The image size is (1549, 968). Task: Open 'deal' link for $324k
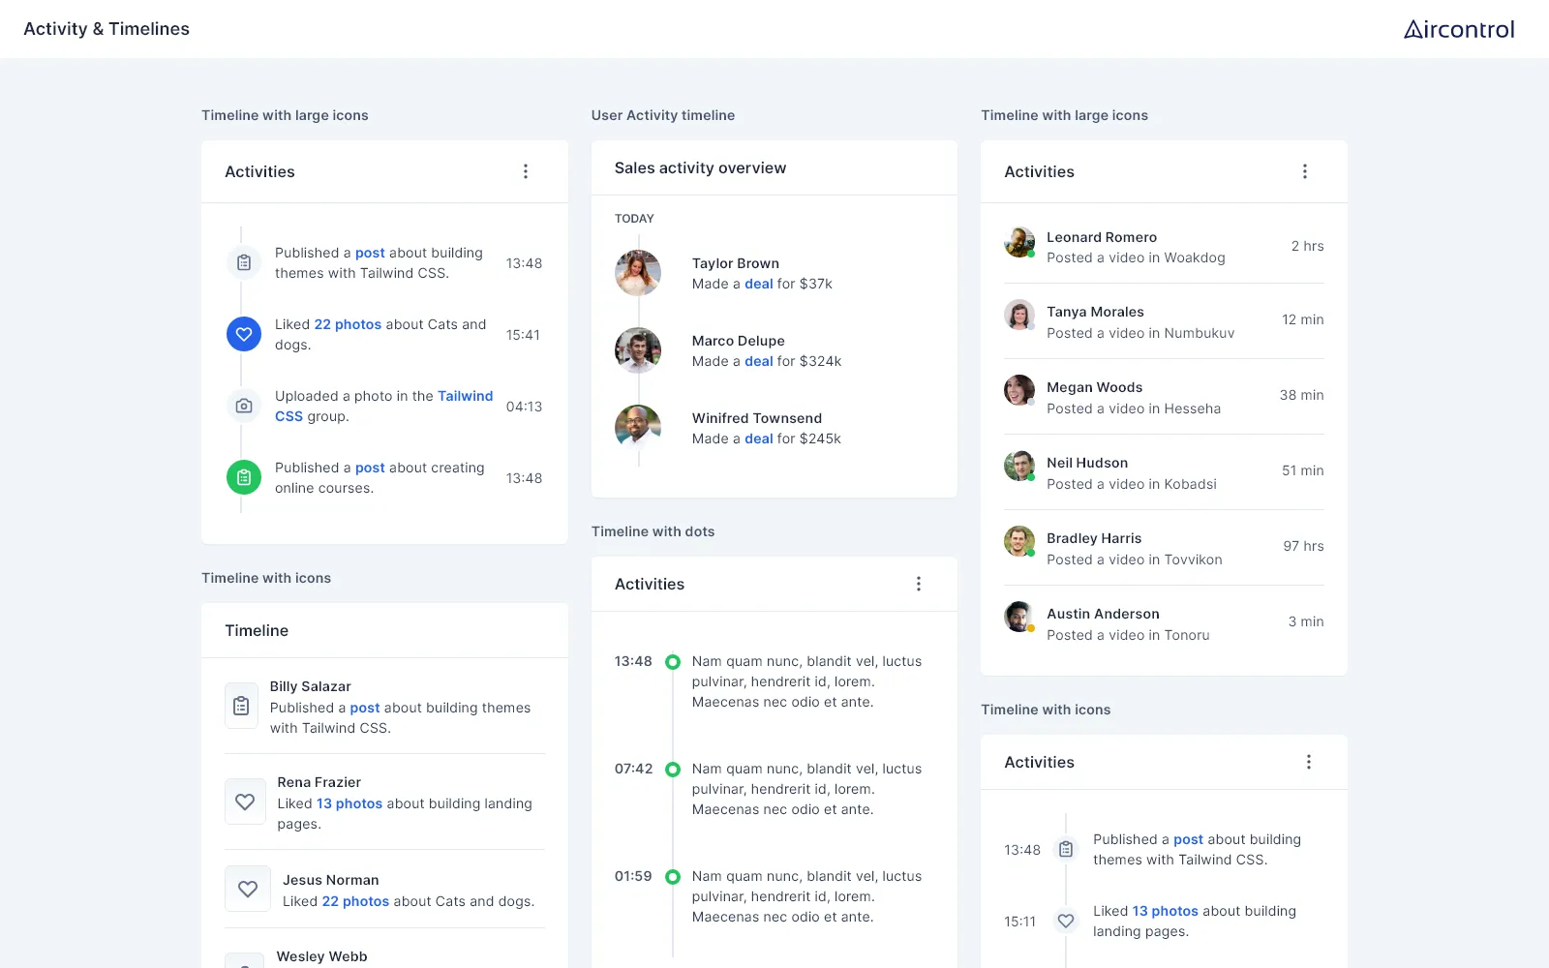759,361
